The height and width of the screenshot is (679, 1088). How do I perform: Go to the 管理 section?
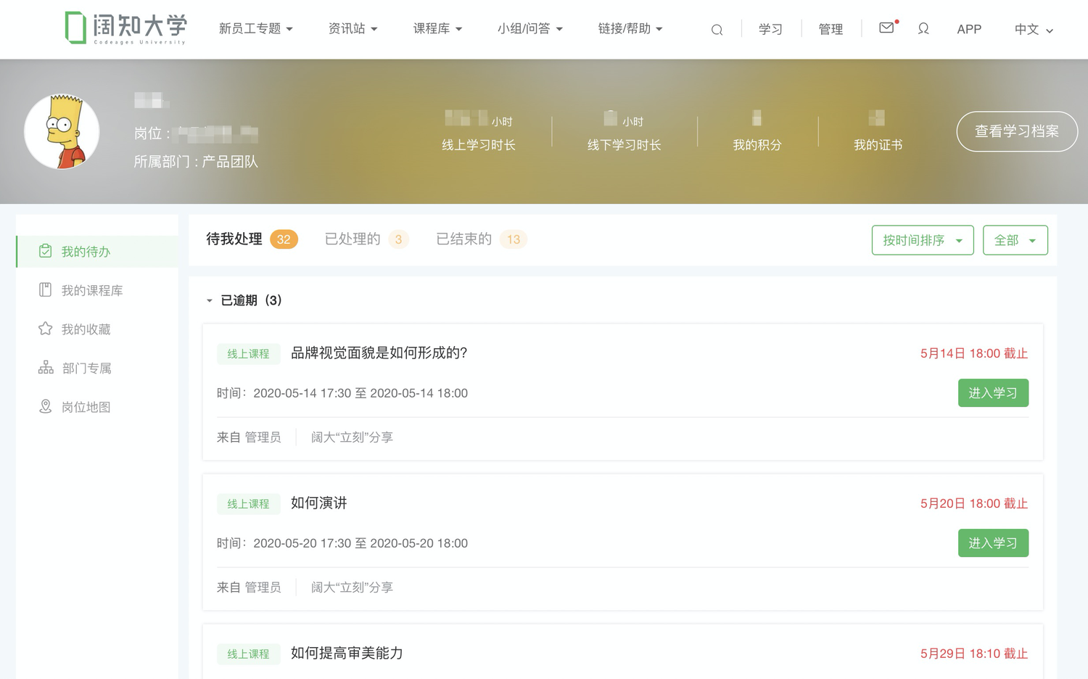(831, 29)
